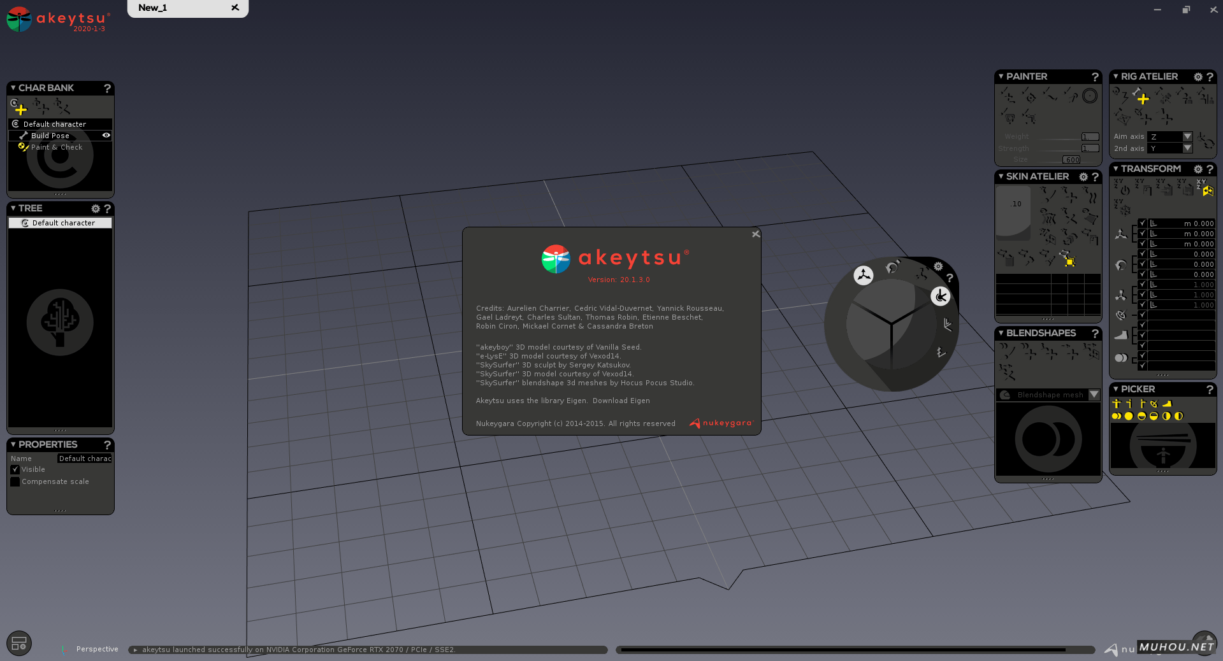Click the add new character icon in Char Bank
The width and height of the screenshot is (1223, 661).
(18, 107)
